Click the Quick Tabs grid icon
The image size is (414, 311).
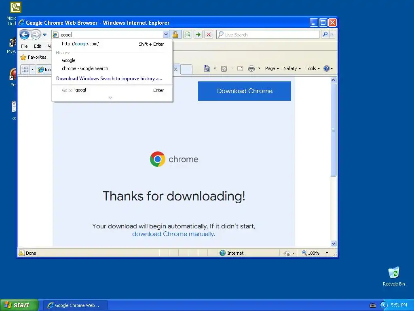point(25,70)
